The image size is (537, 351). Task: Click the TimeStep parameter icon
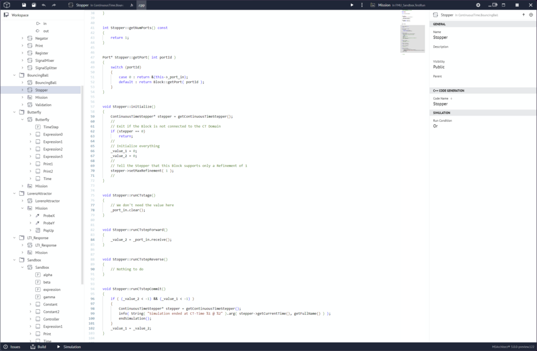[x=38, y=127]
